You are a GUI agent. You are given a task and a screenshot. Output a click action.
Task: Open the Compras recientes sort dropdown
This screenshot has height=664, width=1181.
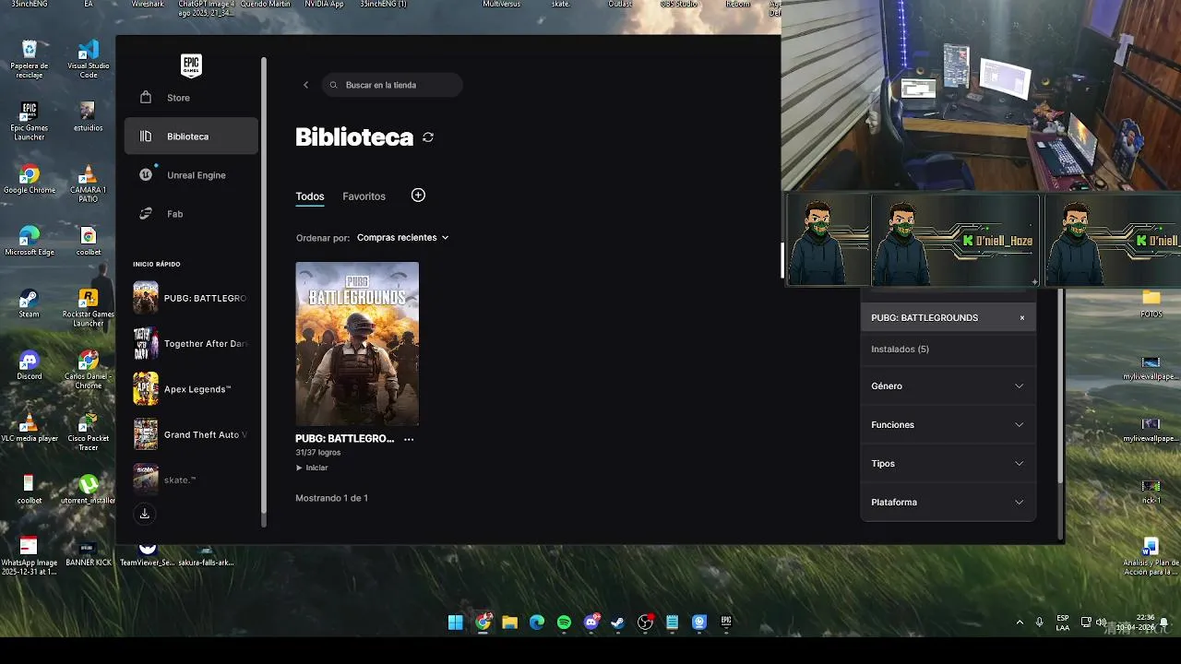click(402, 238)
